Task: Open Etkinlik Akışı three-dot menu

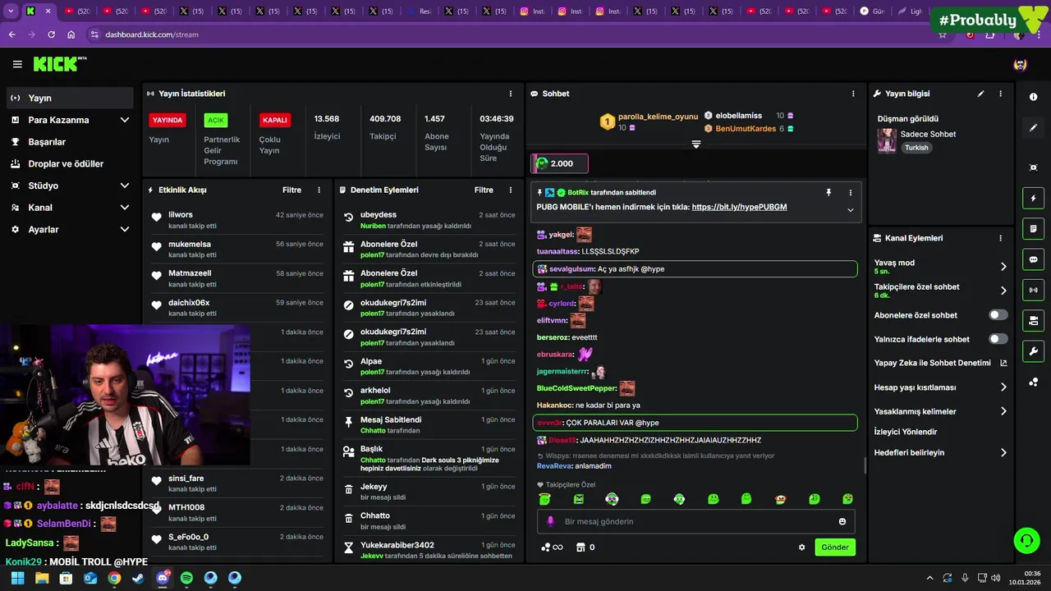Action: pos(319,190)
